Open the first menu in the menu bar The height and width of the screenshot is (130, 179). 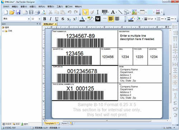coord(6,6)
